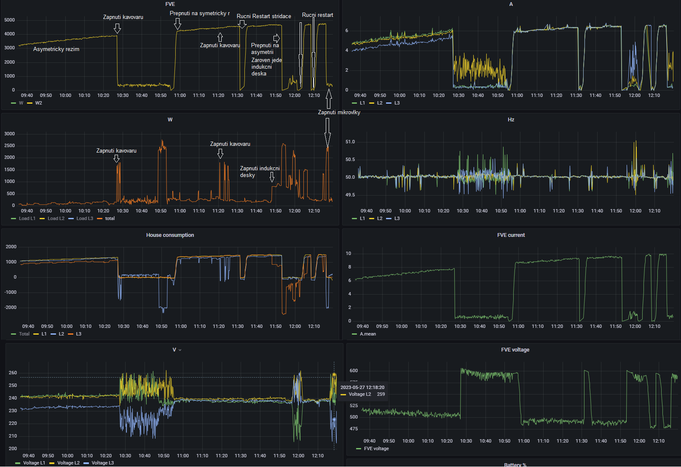Open the A panel title menu
Image resolution: width=681 pixels, height=467 pixels.
click(x=511, y=4)
